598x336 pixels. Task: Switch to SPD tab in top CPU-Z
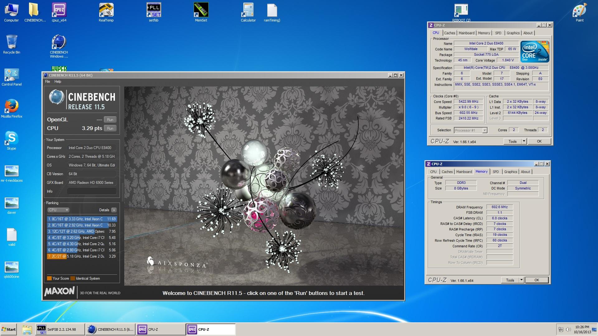pos(498,33)
